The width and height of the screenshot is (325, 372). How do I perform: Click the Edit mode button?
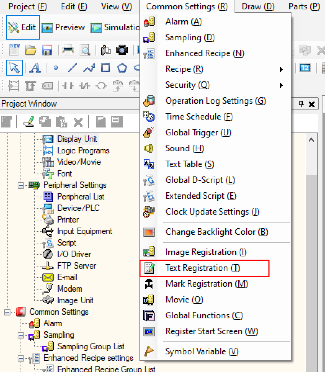23,27
